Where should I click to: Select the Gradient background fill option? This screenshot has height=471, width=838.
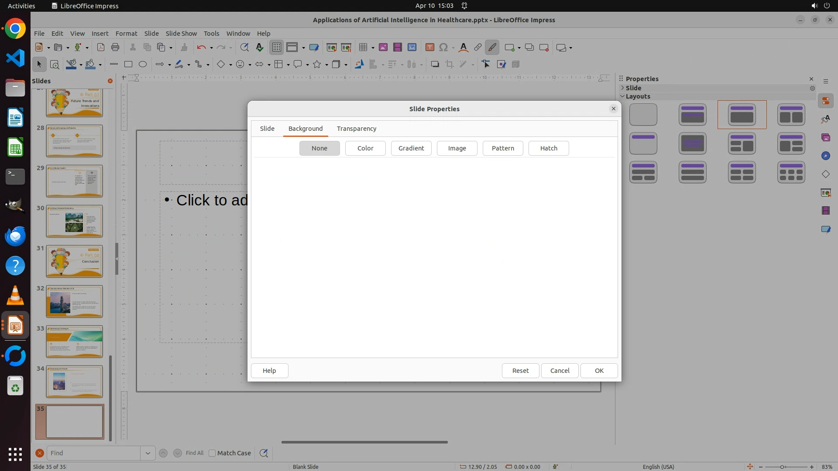(x=411, y=148)
